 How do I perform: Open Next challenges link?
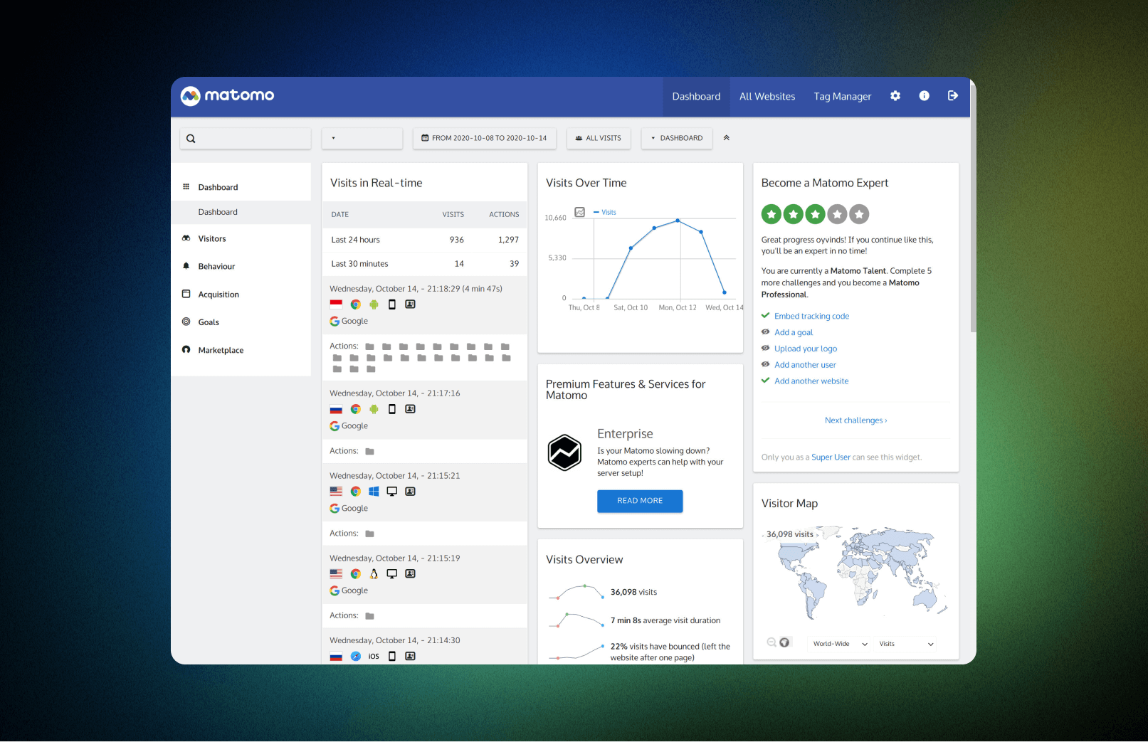(x=855, y=420)
